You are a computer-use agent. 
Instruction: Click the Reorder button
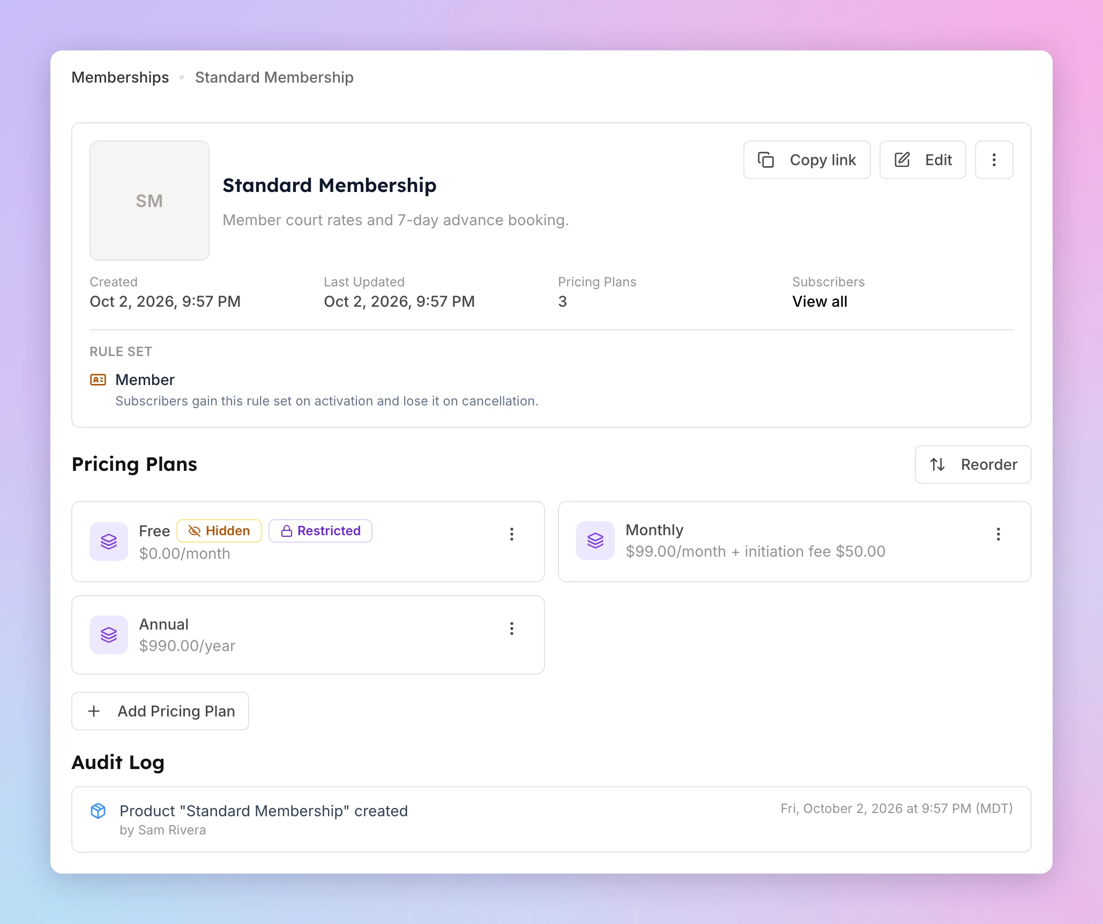(973, 464)
